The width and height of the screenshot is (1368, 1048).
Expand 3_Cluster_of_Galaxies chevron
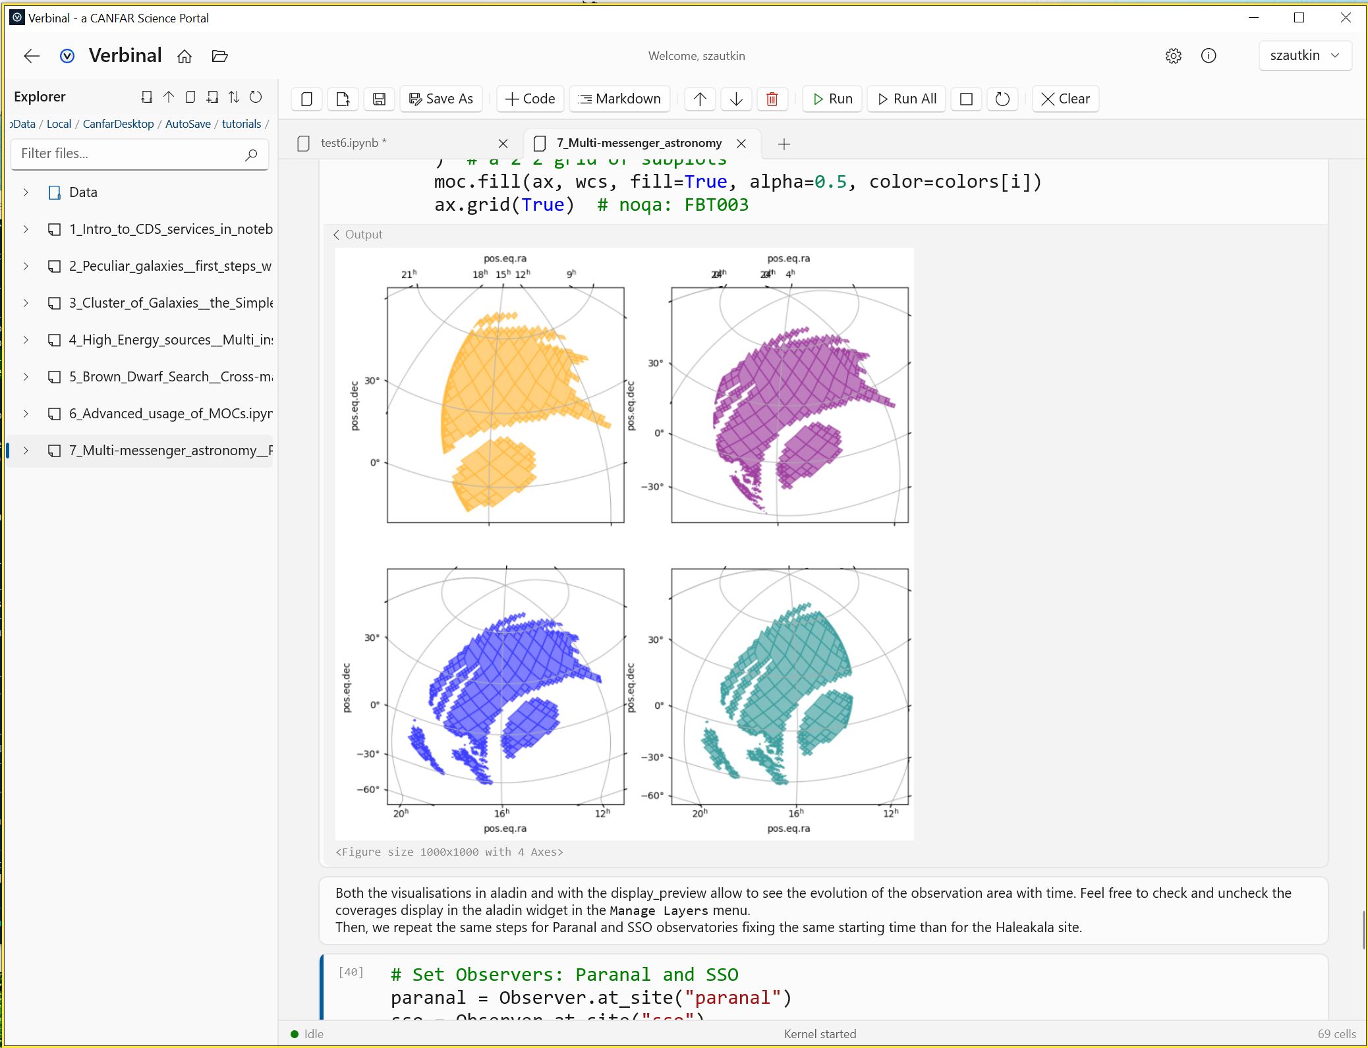click(26, 303)
